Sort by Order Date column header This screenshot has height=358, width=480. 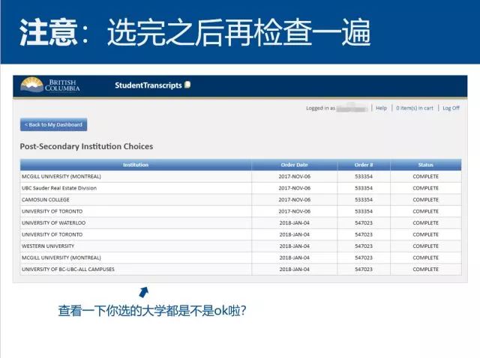coord(294,165)
